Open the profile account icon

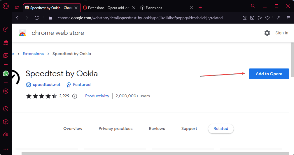279,18
